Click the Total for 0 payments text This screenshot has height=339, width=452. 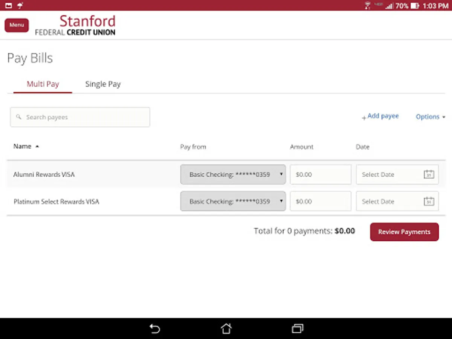point(304,231)
